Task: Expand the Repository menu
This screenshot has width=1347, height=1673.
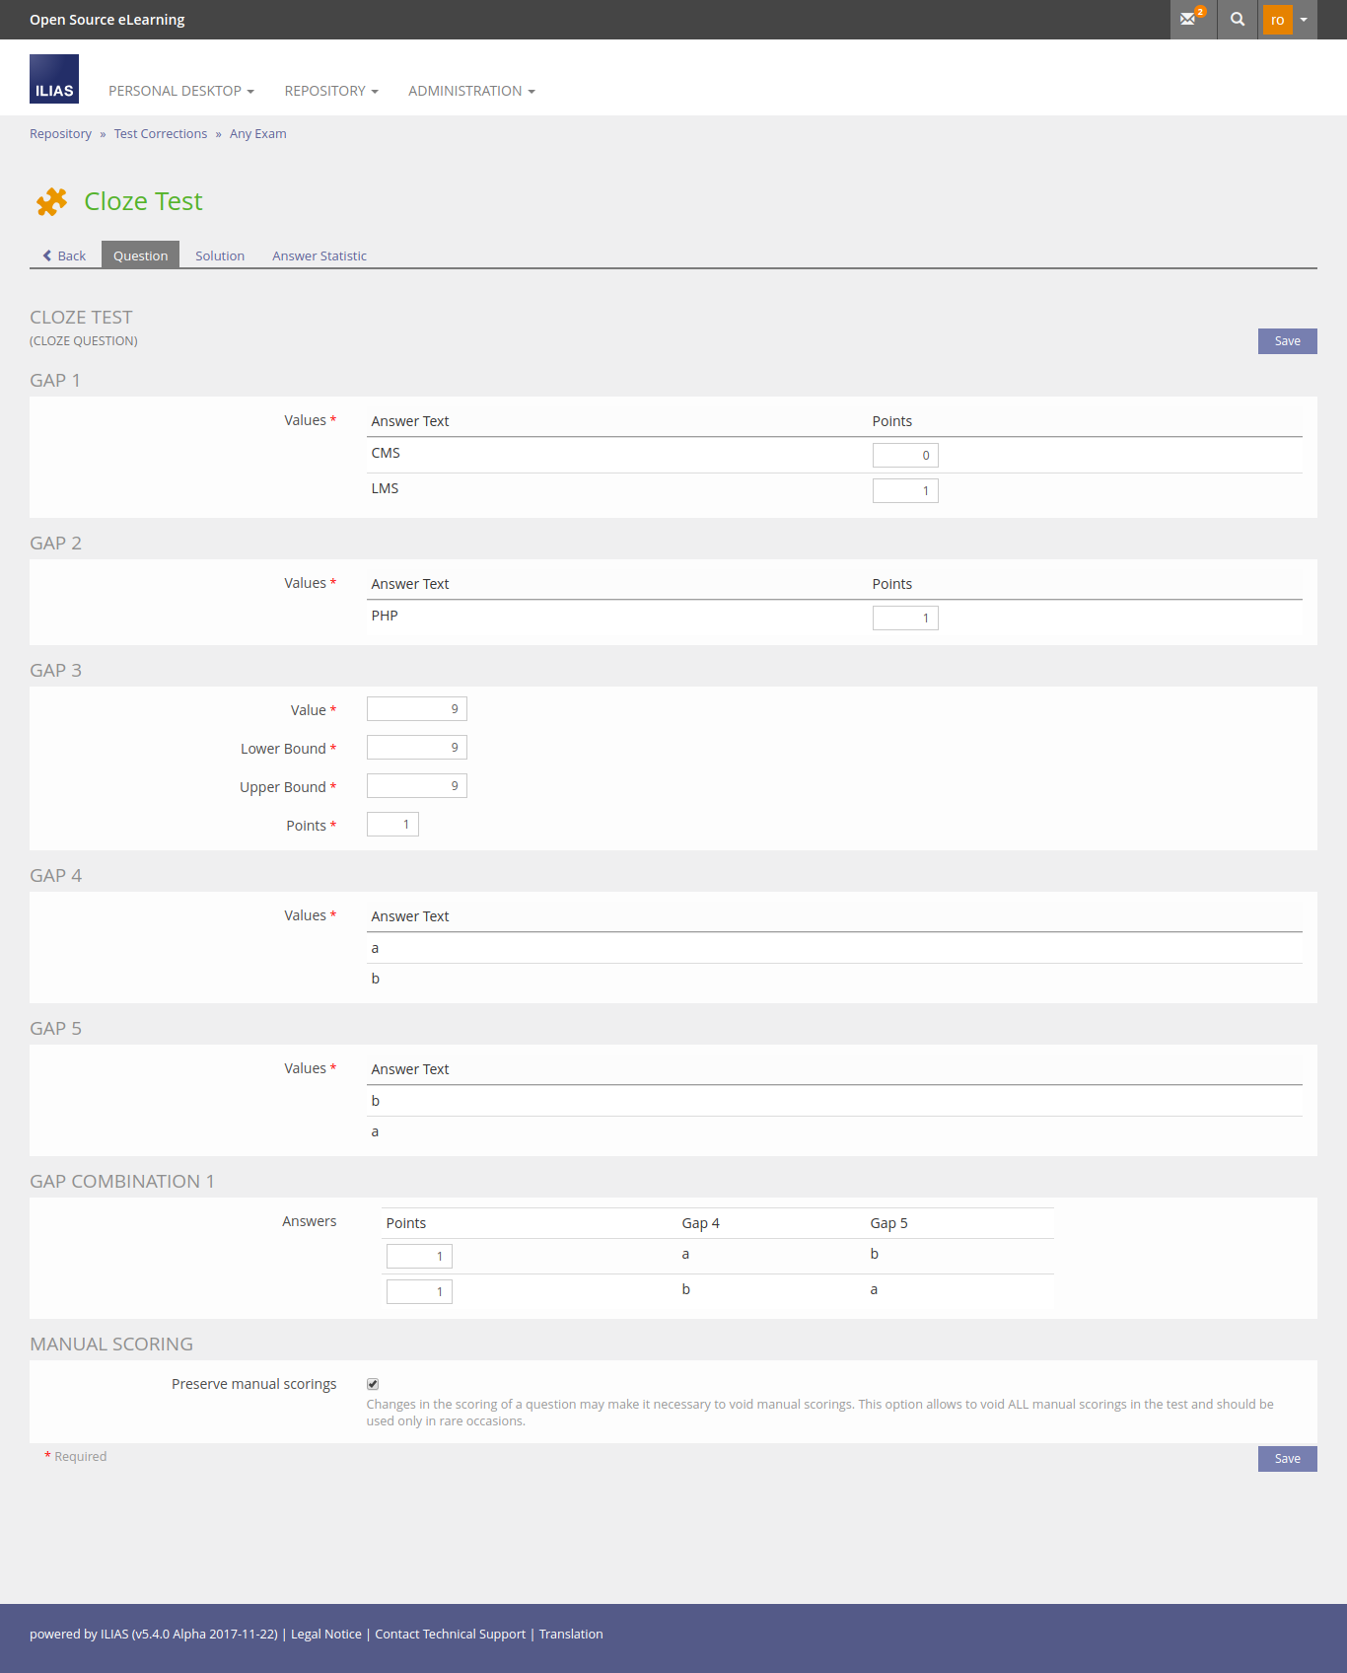Action: (x=330, y=91)
